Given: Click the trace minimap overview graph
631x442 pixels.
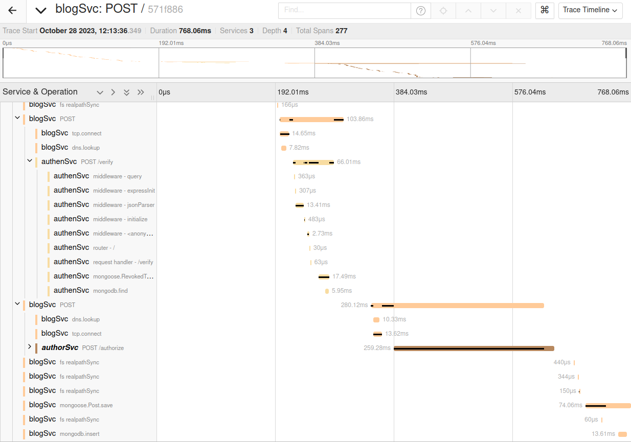Looking at the screenshot, I should (315, 63).
